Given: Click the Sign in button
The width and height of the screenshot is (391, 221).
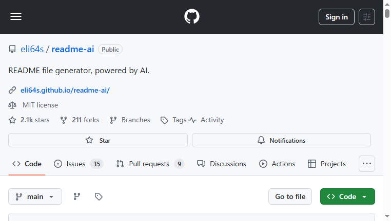Looking at the screenshot, I should coord(337,17).
